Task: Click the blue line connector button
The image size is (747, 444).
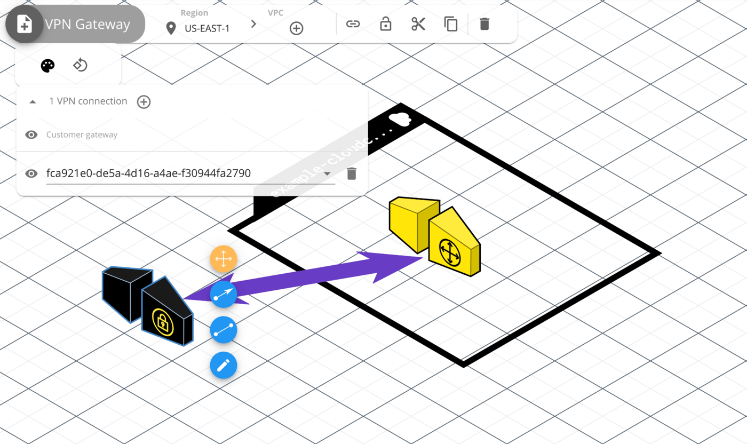Action: (223, 330)
